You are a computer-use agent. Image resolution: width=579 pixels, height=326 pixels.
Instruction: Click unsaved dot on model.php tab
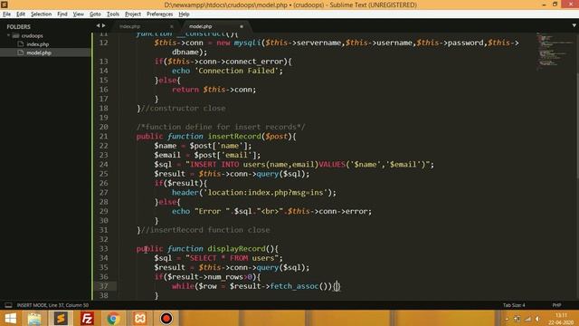[242, 26]
